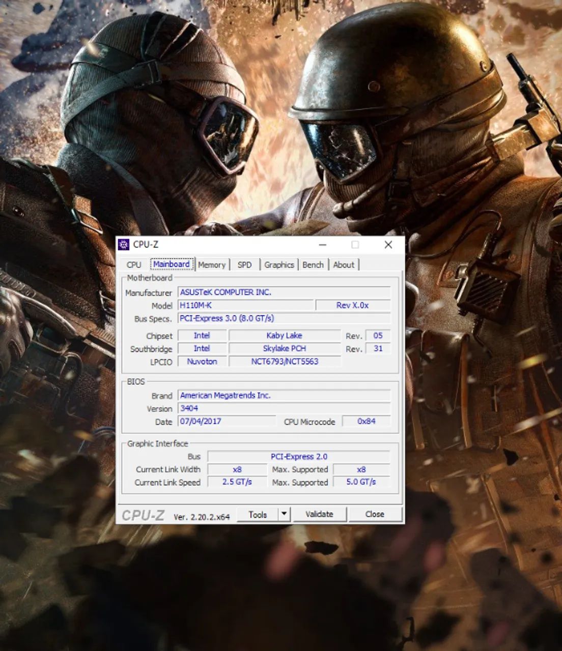Expand the Tools dropdown arrow

(x=285, y=514)
